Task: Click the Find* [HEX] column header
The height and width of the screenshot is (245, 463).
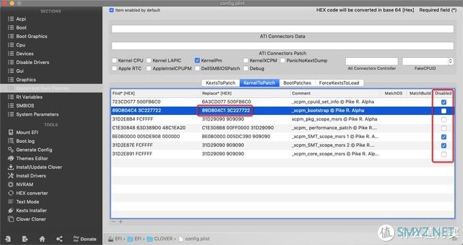Action: [x=123, y=93]
